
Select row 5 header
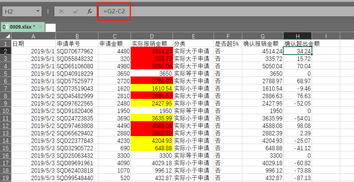pos(6,73)
